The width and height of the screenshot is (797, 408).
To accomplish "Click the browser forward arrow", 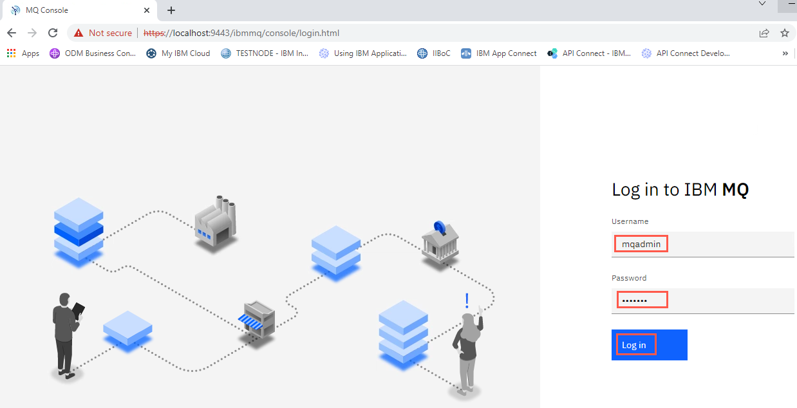I will pos(32,33).
